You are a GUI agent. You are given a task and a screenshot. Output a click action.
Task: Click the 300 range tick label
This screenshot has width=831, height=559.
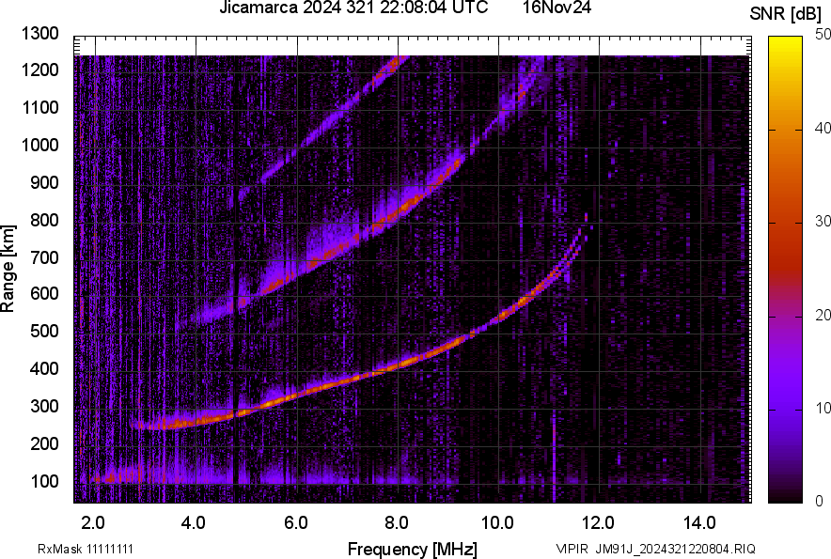coord(44,407)
